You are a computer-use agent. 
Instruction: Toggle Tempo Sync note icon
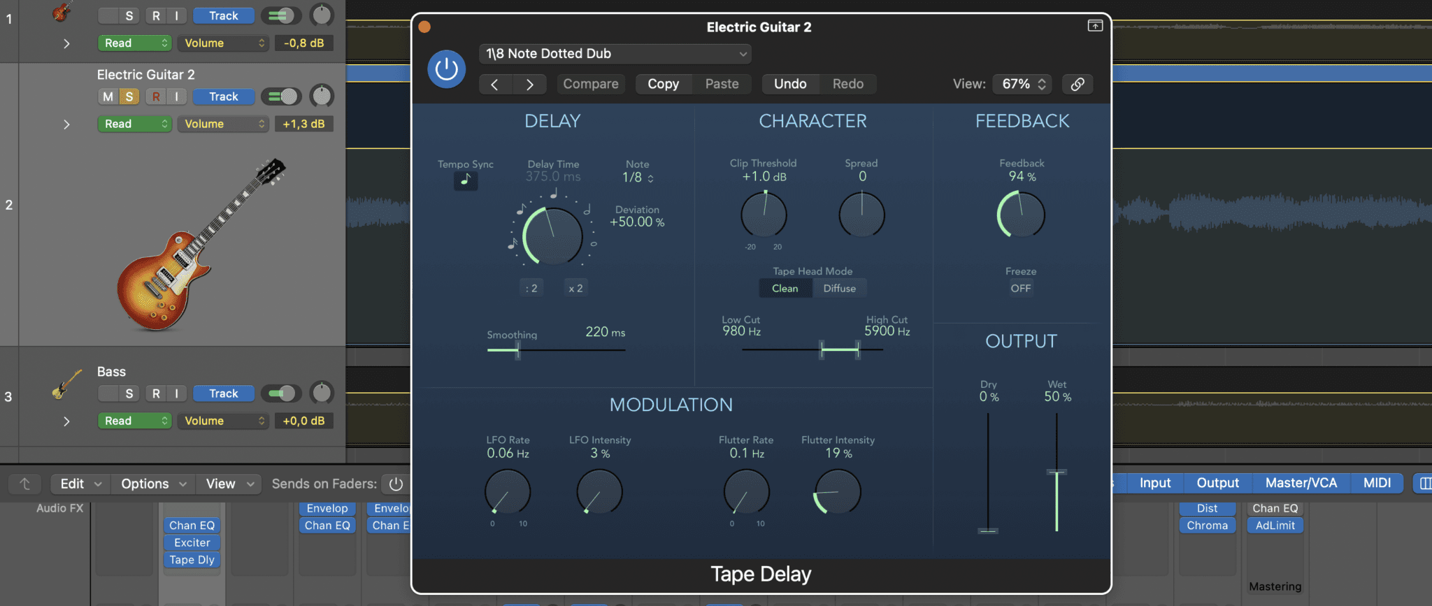coord(466,180)
